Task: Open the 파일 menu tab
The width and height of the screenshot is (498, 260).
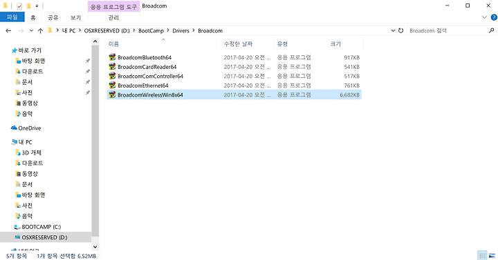Action: (12, 17)
